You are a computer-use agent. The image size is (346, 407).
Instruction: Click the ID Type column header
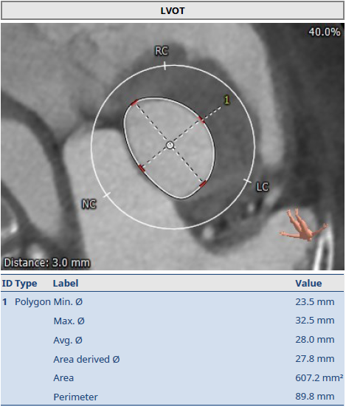(19, 284)
